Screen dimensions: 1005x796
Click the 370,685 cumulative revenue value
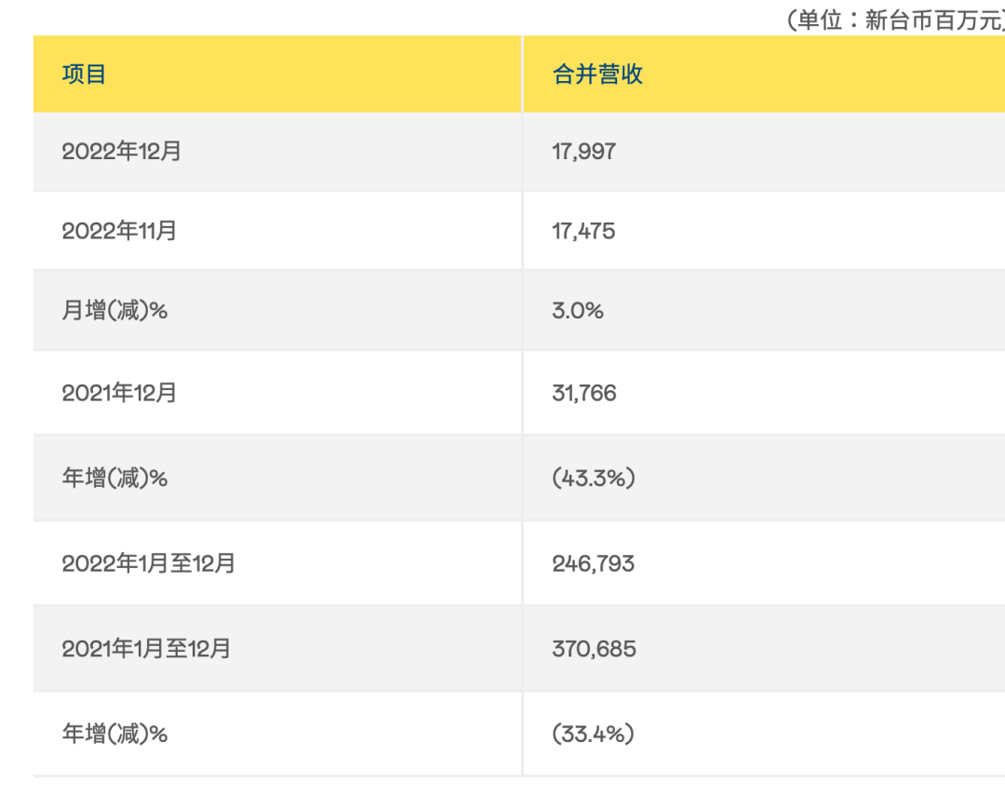tap(594, 649)
